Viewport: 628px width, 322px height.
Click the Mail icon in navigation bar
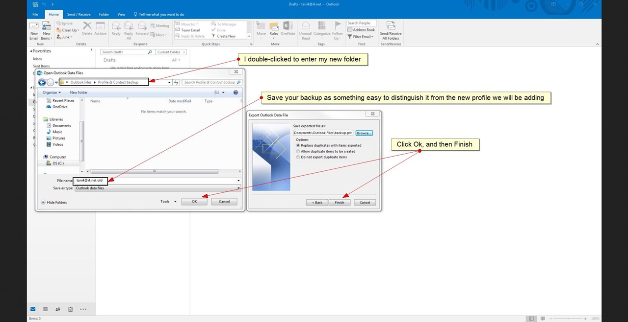(x=33, y=309)
